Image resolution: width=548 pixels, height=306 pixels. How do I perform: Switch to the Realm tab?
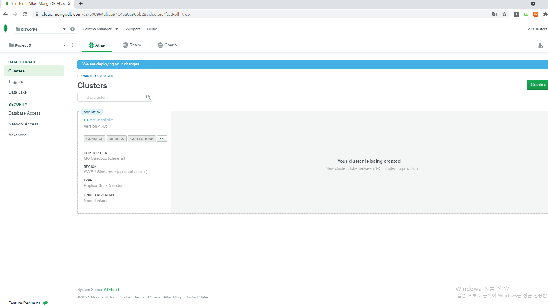pyautogui.click(x=132, y=45)
